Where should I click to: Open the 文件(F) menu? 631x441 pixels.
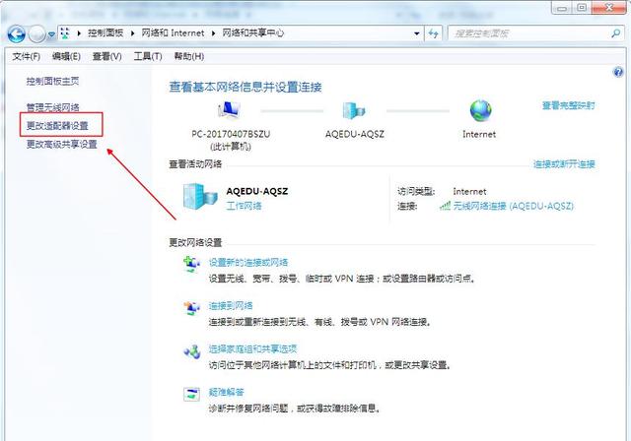coord(27,57)
